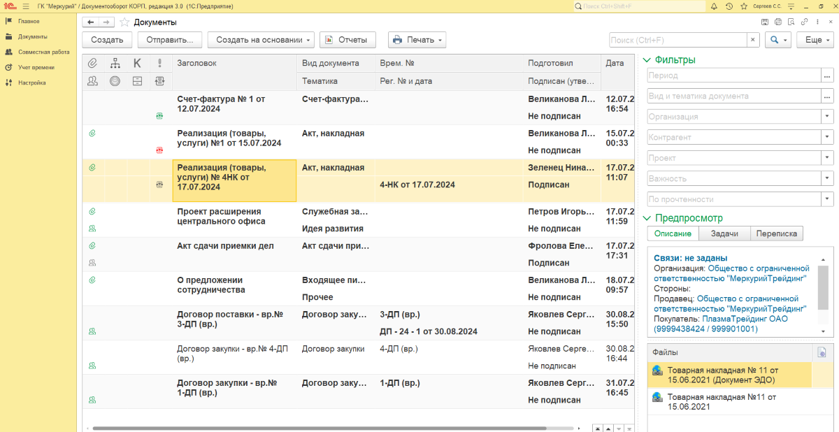
Task: Add this page to favorites with star next to Документы
Action: tap(124, 22)
